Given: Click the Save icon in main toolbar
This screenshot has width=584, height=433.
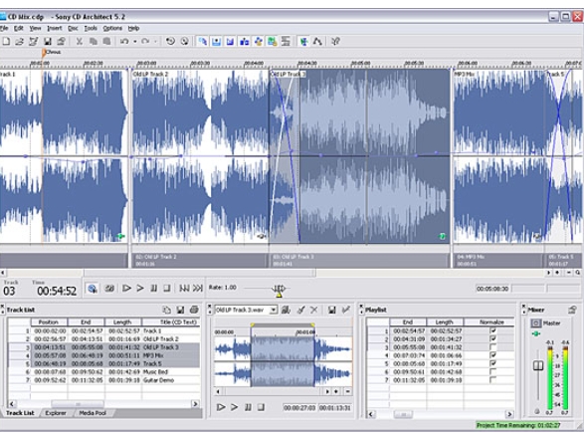Looking at the screenshot, I should pyautogui.click(x=48, y=42).
